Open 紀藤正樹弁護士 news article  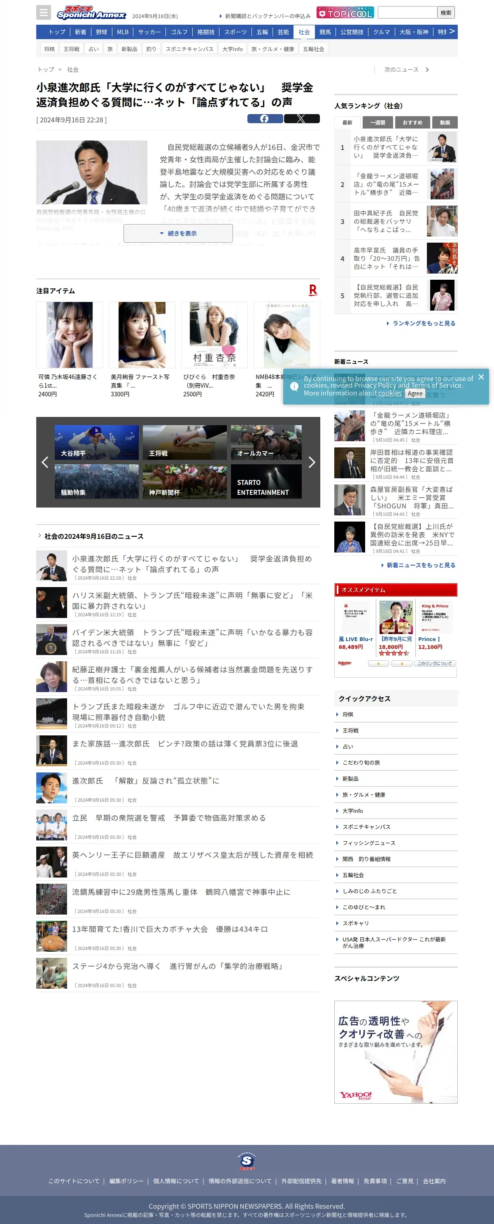point(178,676)
